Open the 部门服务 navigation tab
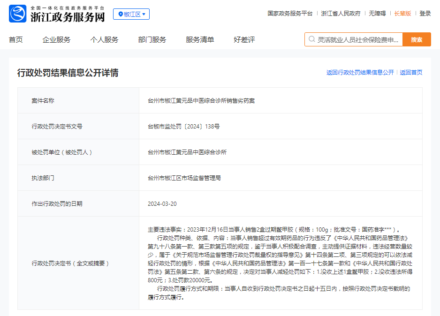Image resolution: width=440 pixels, height=316 pixels. (x=152, y=39)
